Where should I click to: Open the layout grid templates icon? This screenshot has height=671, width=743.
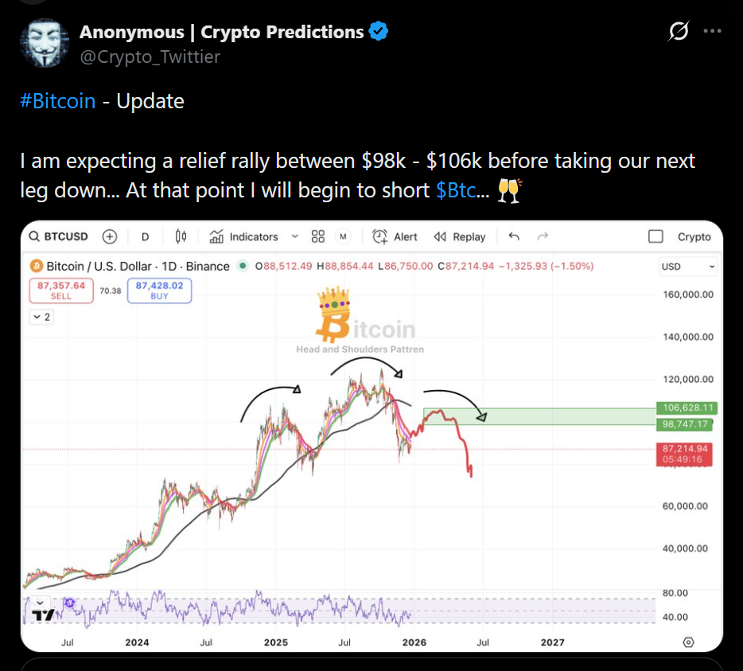click(318, 236)
